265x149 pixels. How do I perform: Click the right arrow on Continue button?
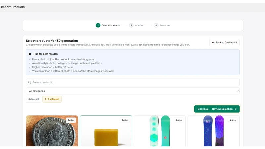pyautogui.click(x=235, y=109)
